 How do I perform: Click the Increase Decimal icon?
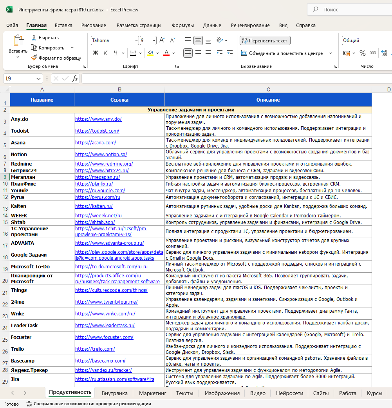point(384,53)
